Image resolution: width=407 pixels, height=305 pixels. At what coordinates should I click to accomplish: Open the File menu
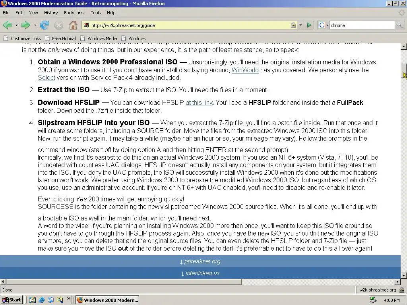pos(6,13)
